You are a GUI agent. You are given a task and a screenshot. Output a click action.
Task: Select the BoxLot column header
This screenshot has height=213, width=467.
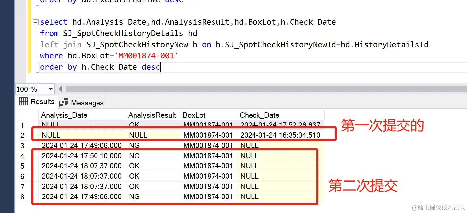point(209,115)
